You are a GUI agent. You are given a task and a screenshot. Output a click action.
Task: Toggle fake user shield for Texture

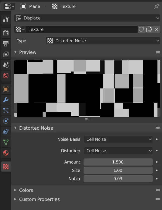141,29
